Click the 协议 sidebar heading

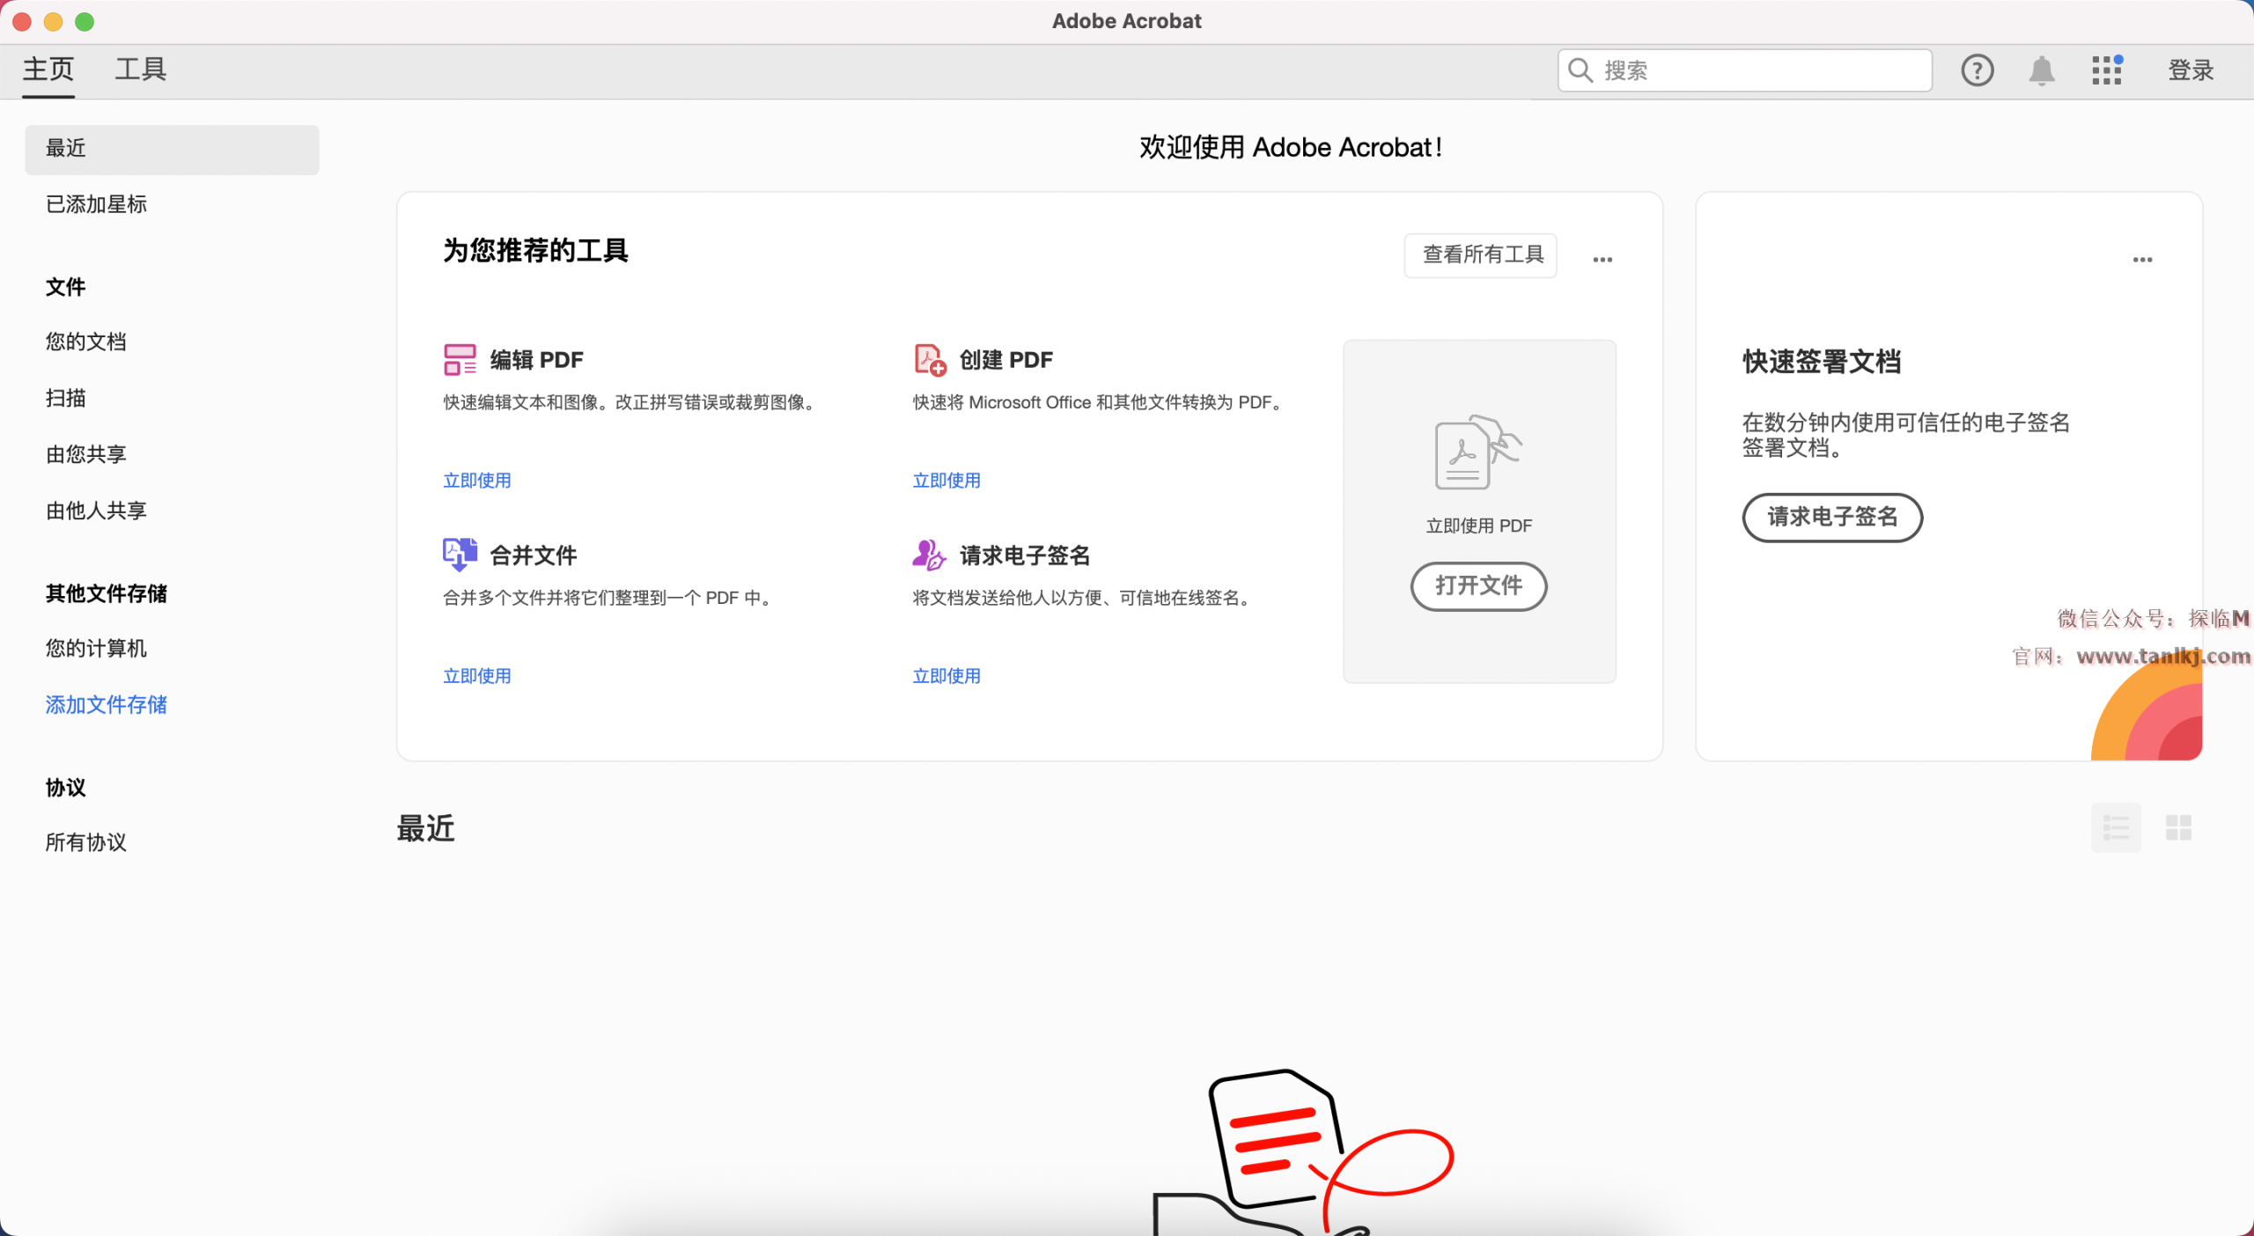pyautogui.click(x=66, y=787)
